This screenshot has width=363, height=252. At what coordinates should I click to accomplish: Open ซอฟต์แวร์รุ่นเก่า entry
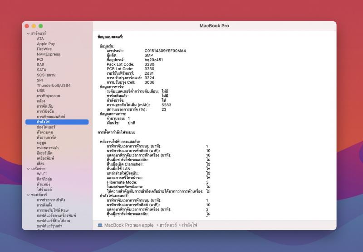(49, 226)
